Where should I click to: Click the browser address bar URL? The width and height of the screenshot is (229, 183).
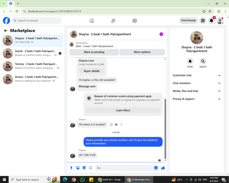tap(55, 11)
